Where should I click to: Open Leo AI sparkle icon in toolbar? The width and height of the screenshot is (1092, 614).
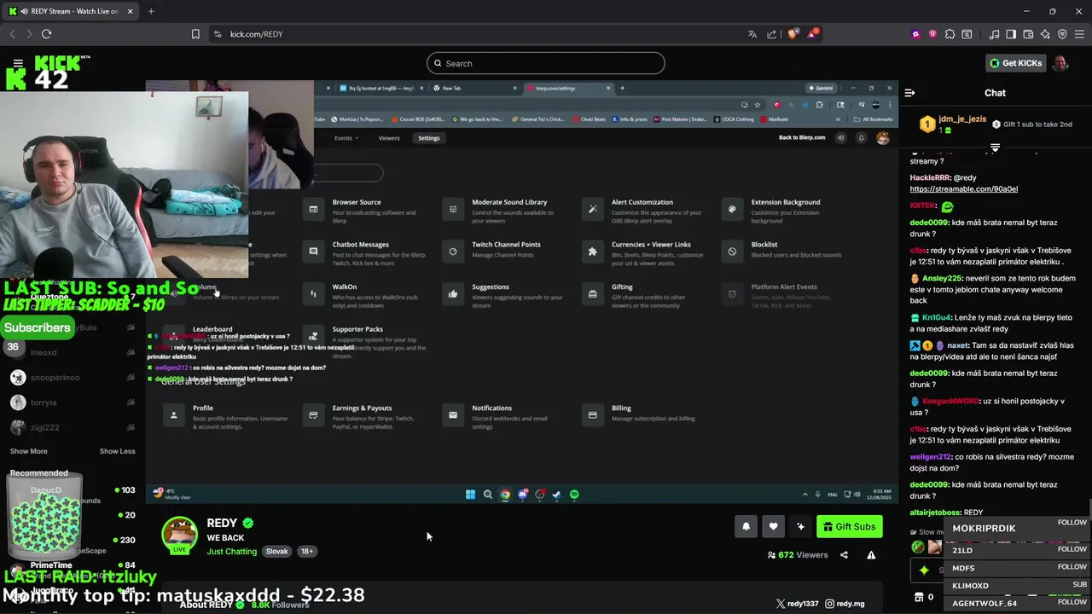(x=1045, y=34)
